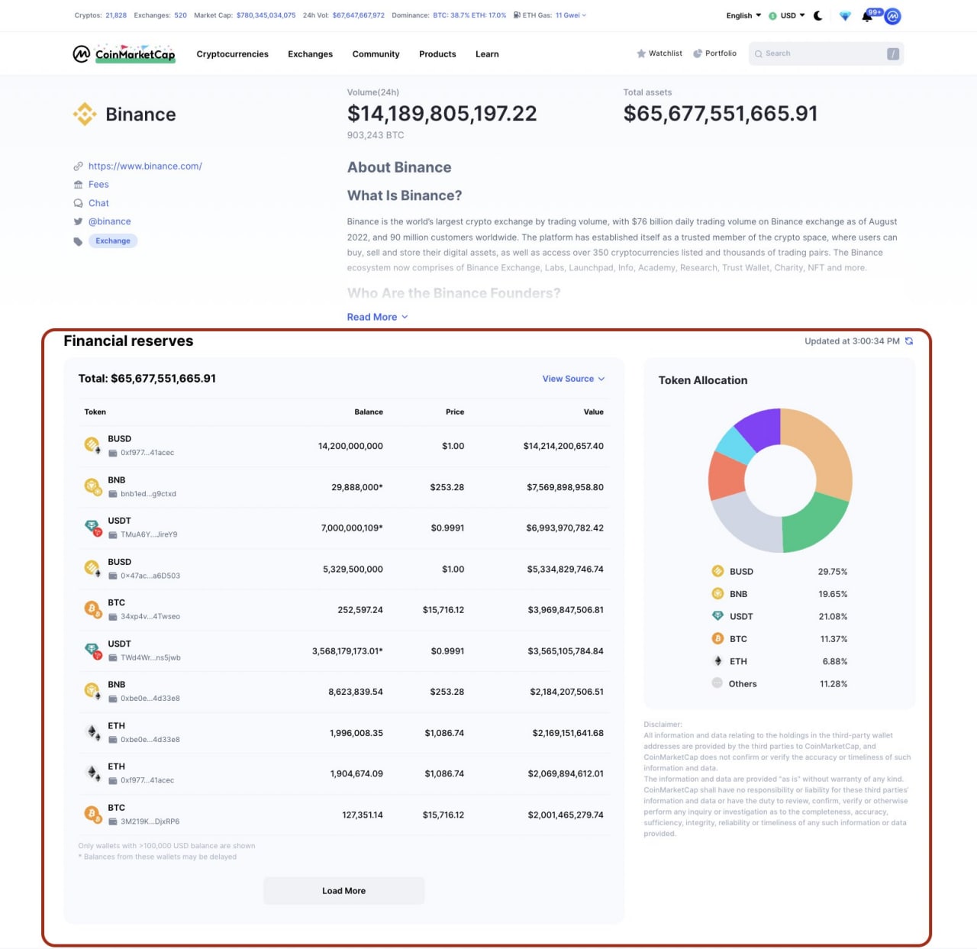Open the ETH Gas dropdown
Image resolution: width=977 pixels, height=949 pixels.
click(550, 15)
